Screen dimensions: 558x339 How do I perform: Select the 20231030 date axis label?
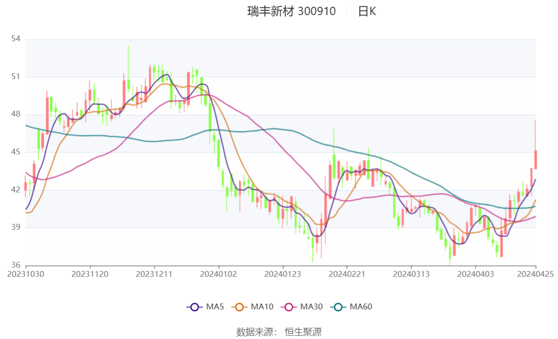tap(26, 274)
